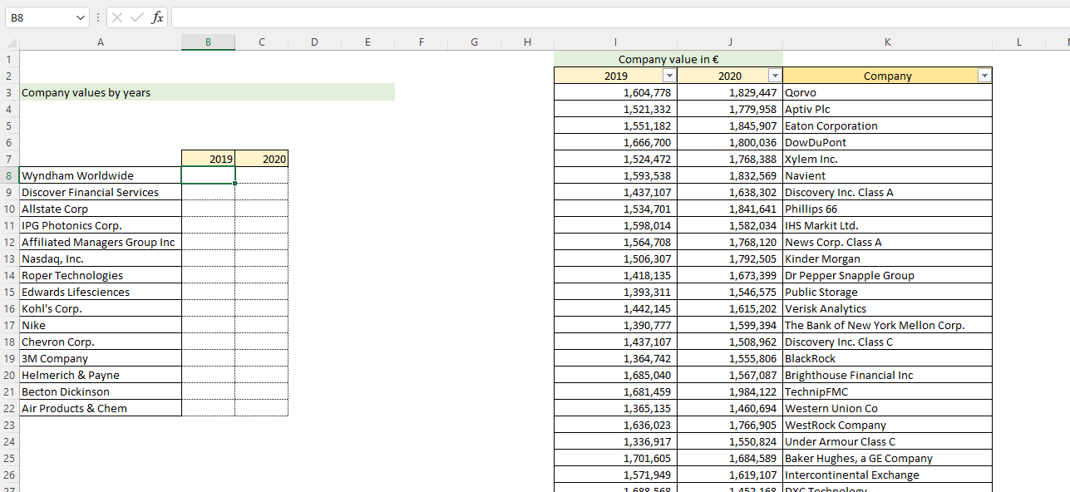The height and width of the screenshot is (492, 1070).
Task: Select the Roper Technologies cell
Action: 101,275
